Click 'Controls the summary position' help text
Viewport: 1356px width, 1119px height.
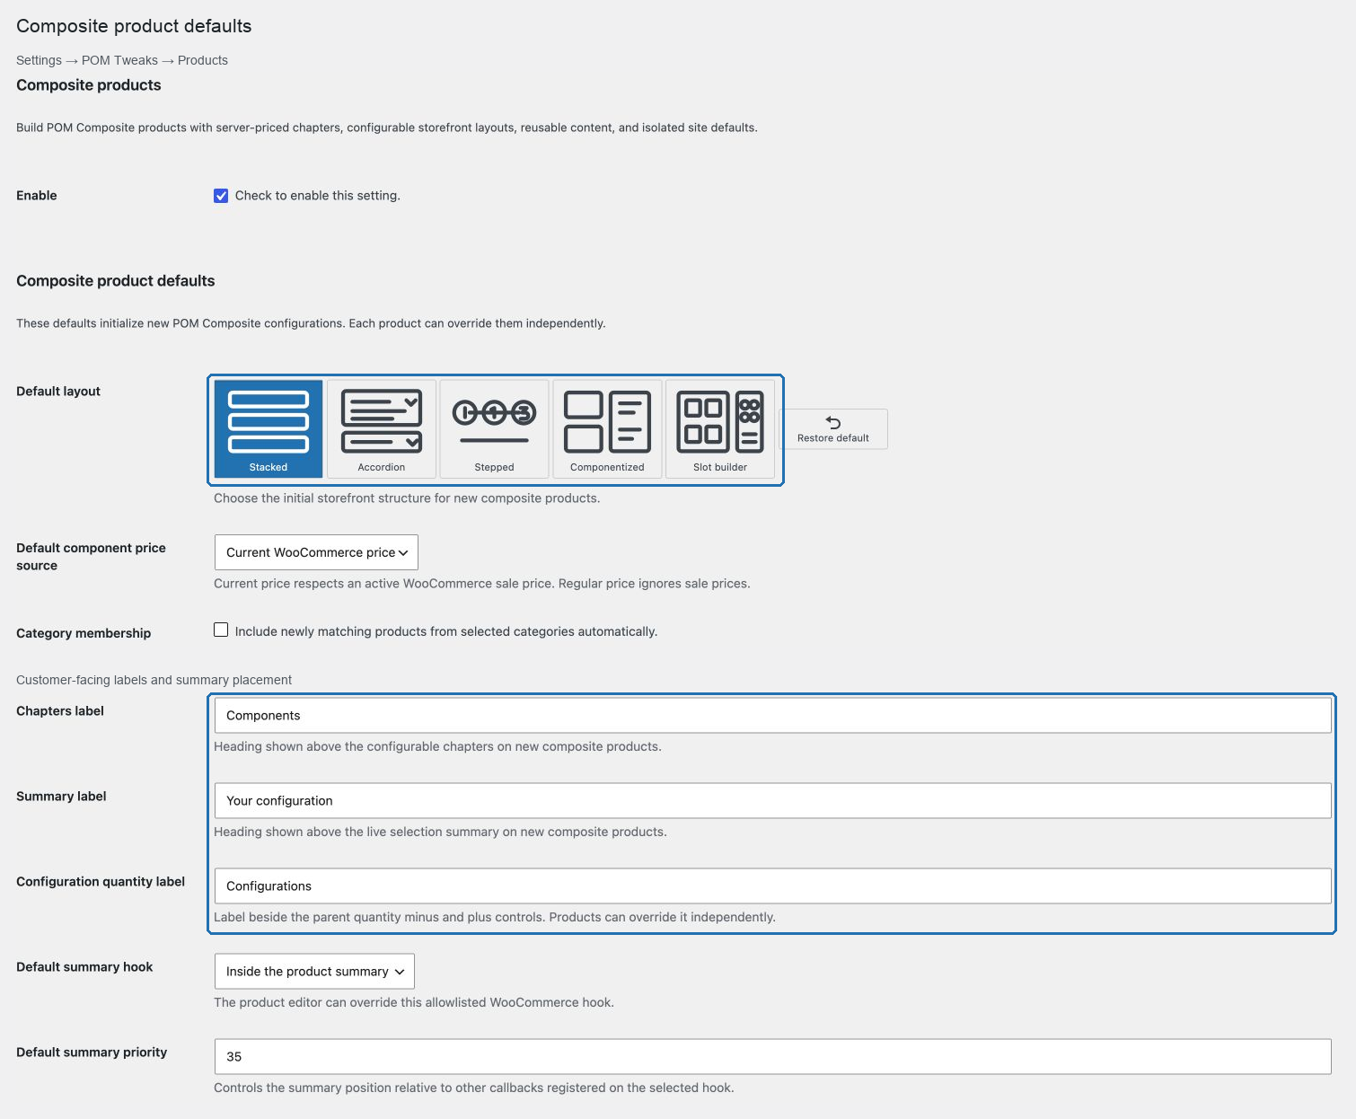(474, 1088)
